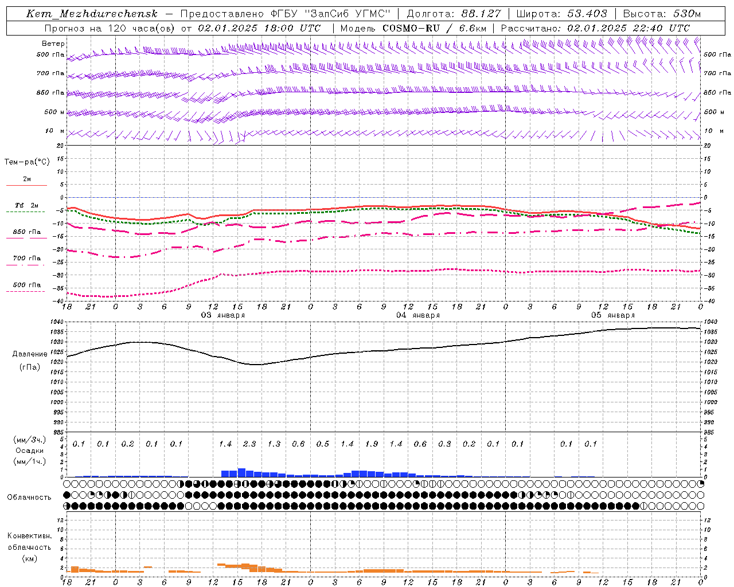Click the Td 2м legend entry
The image size is (734, 587).
pyautogui.click(x=27, y=205)
